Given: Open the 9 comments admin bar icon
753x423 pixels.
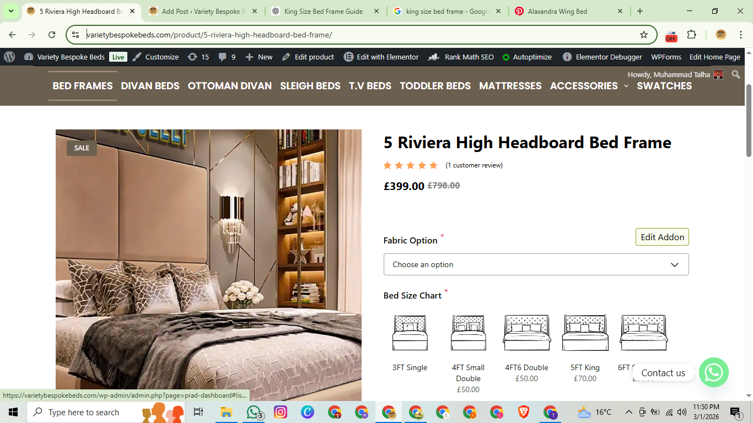Looking at the screenshot, I should click(x=227, y=57).
